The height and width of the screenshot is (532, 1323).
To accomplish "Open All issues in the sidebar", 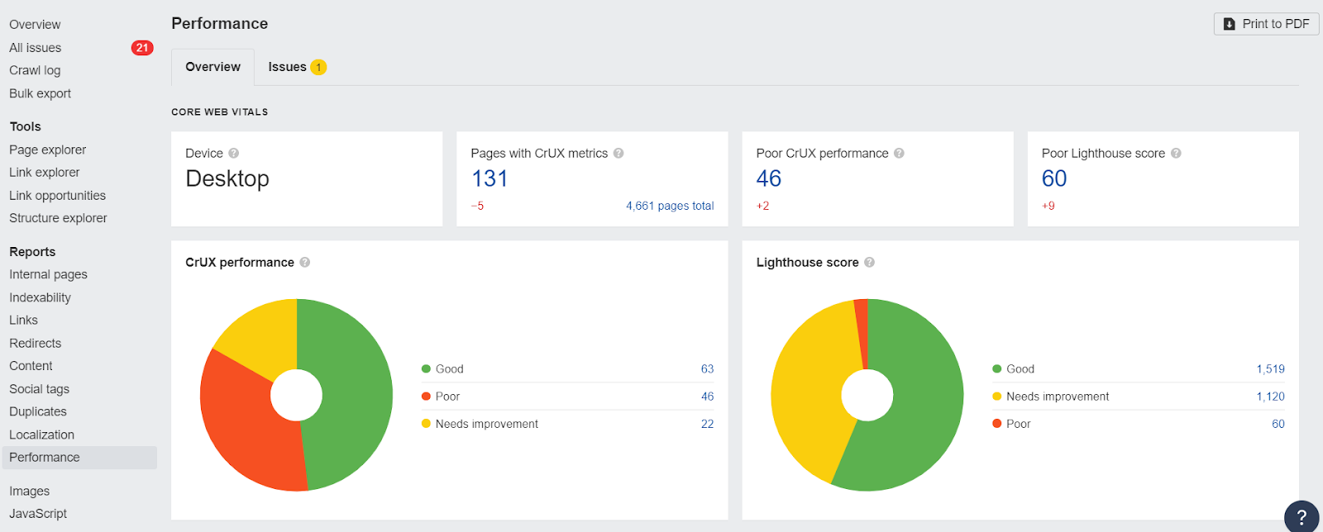I will pos(36,48).
